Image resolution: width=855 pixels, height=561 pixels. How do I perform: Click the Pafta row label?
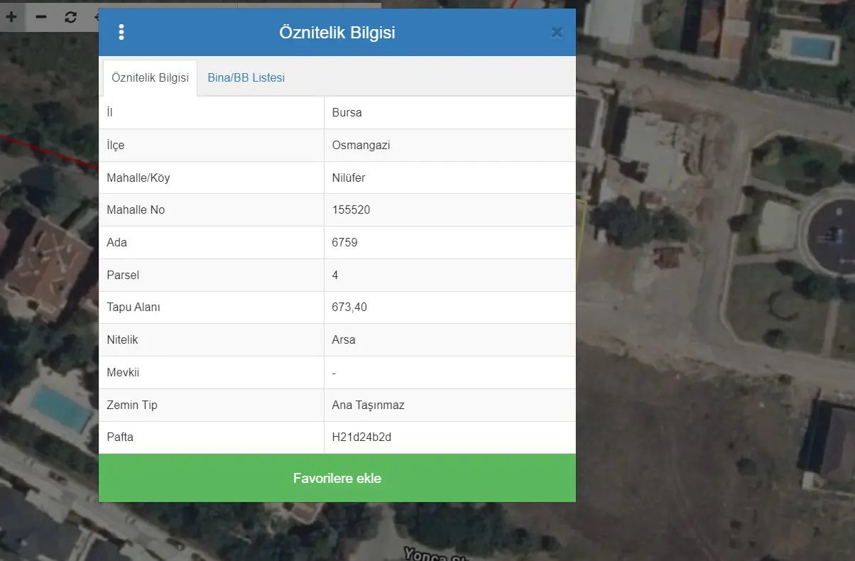[x=120, y=437]
